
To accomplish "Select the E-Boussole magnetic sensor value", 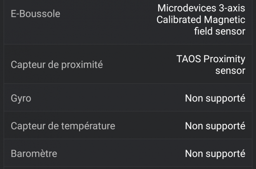I will tap(201, 19).
